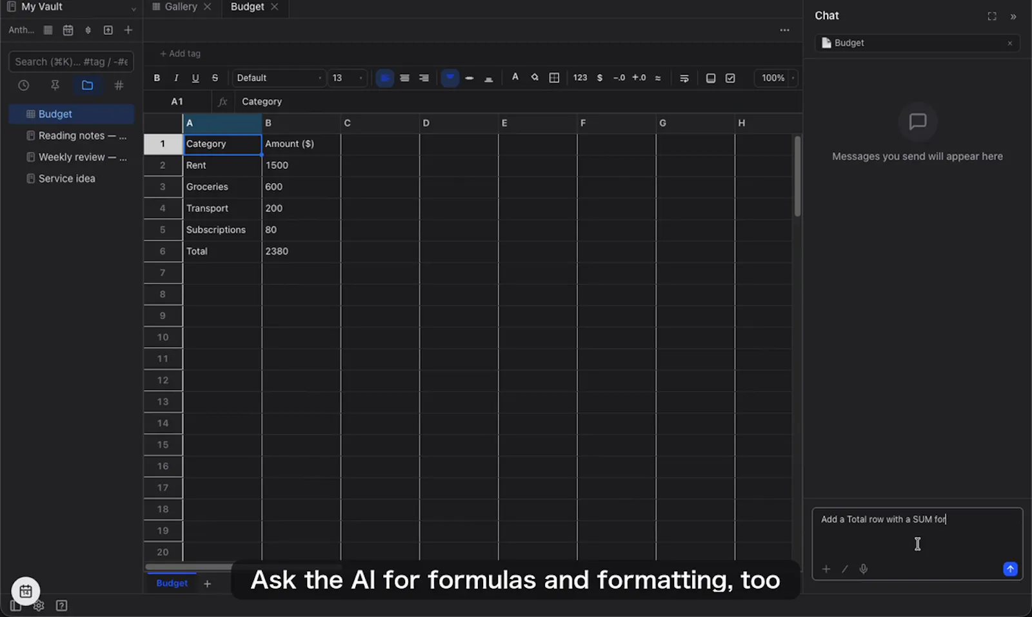Select the Budget sheet tab at bottom

pyautogui.click(x=172, y=583)
